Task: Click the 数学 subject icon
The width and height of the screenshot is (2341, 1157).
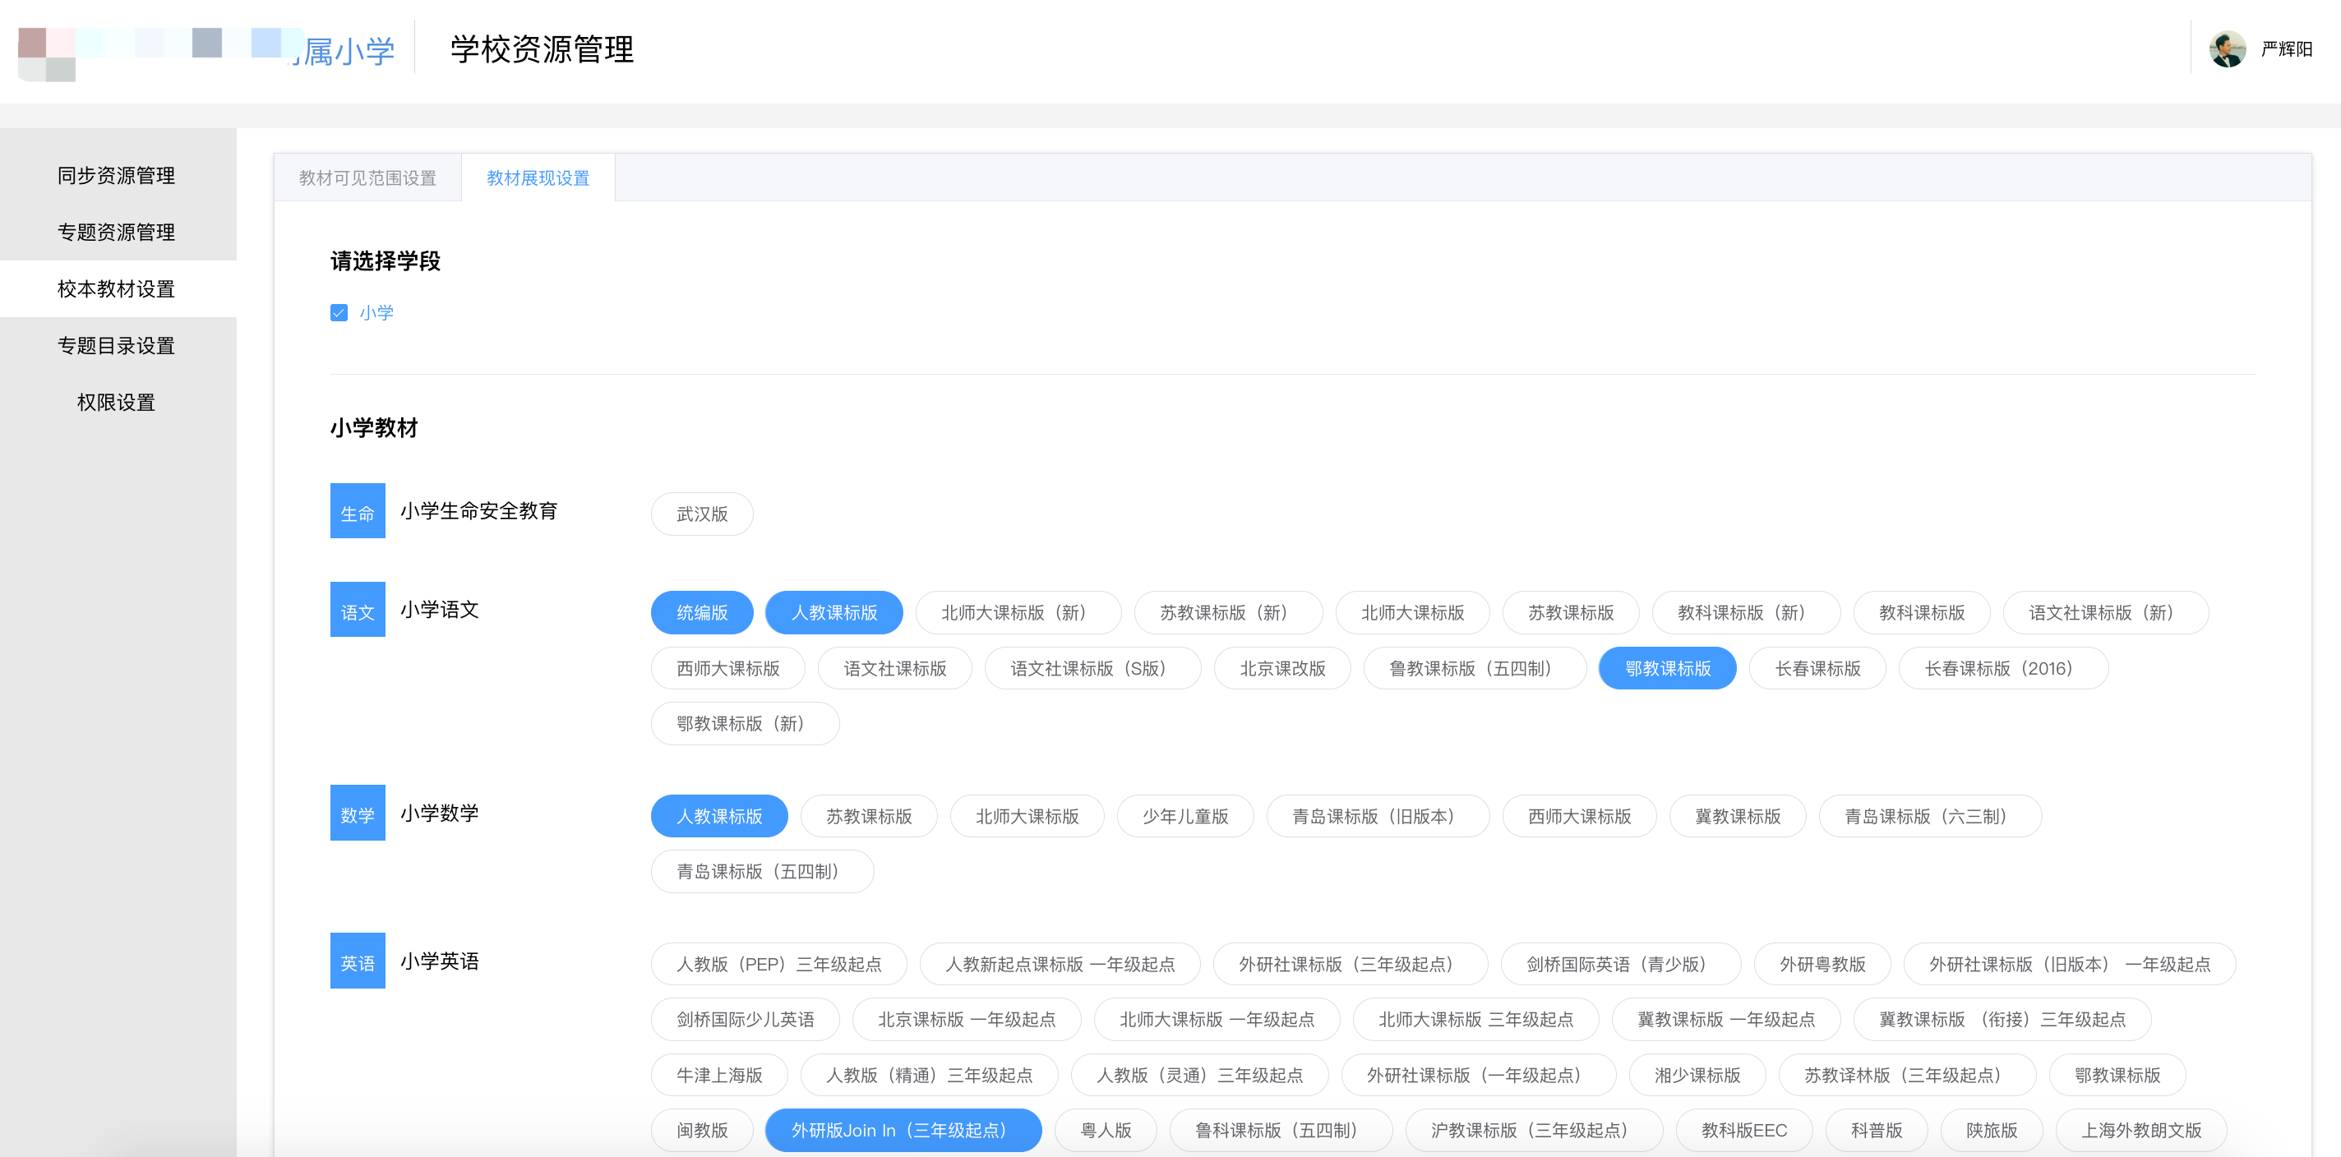Action: coord(357,813)
